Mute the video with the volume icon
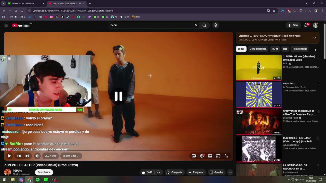The height and width of the screenshot is (183, 326). click(x=37, y=156)
